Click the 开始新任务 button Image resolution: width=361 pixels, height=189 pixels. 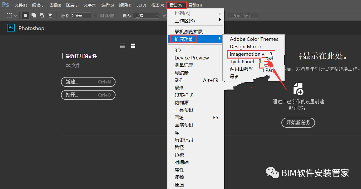coord(298,123)
